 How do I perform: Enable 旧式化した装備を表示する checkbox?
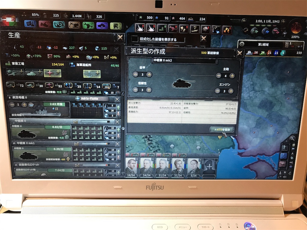[x=135, y=39]
